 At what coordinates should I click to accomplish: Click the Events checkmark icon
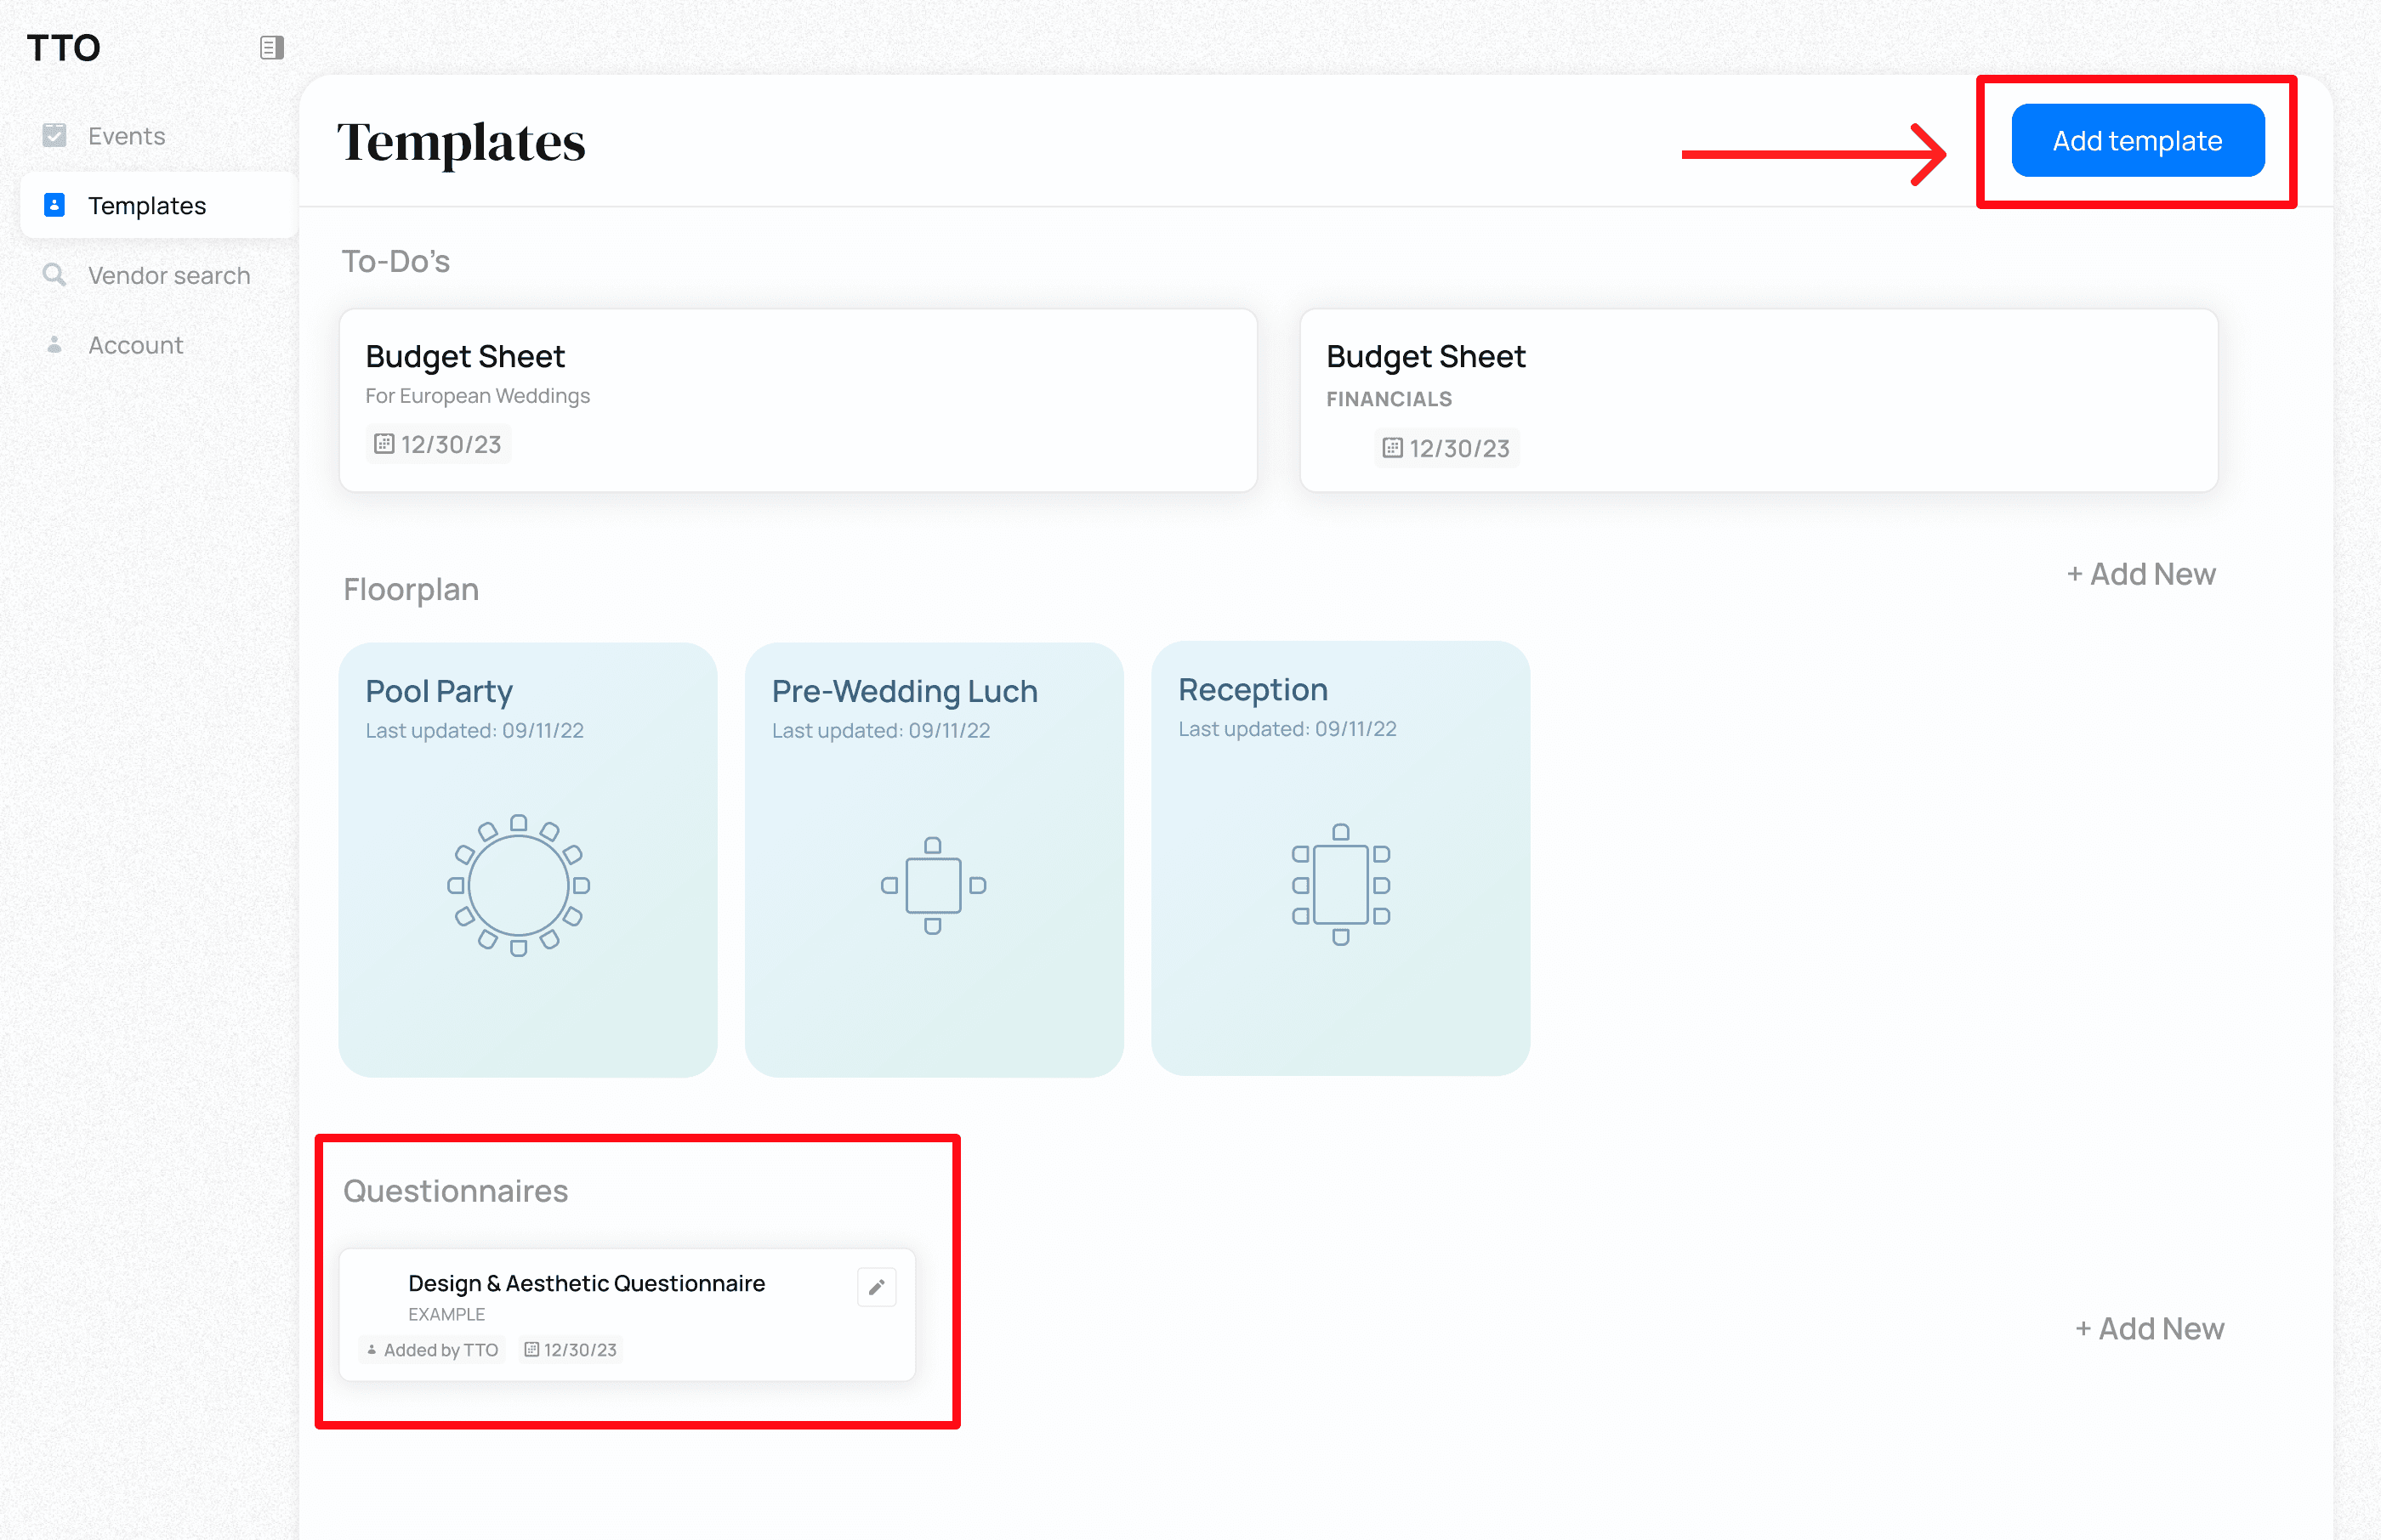click(x=54, y=135)
